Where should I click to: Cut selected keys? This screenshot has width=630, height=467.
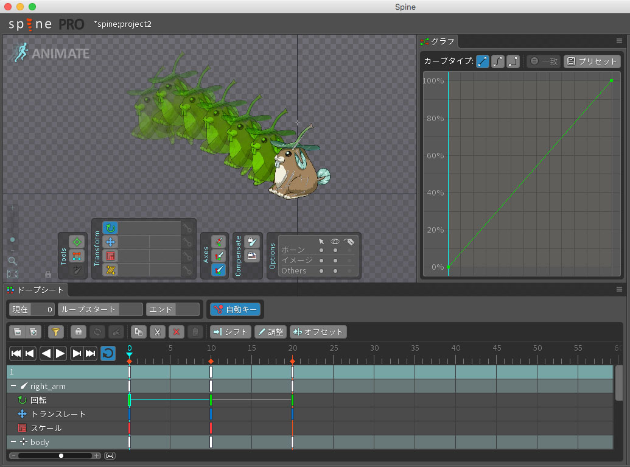pyautogui.click(x=158, y=332)
